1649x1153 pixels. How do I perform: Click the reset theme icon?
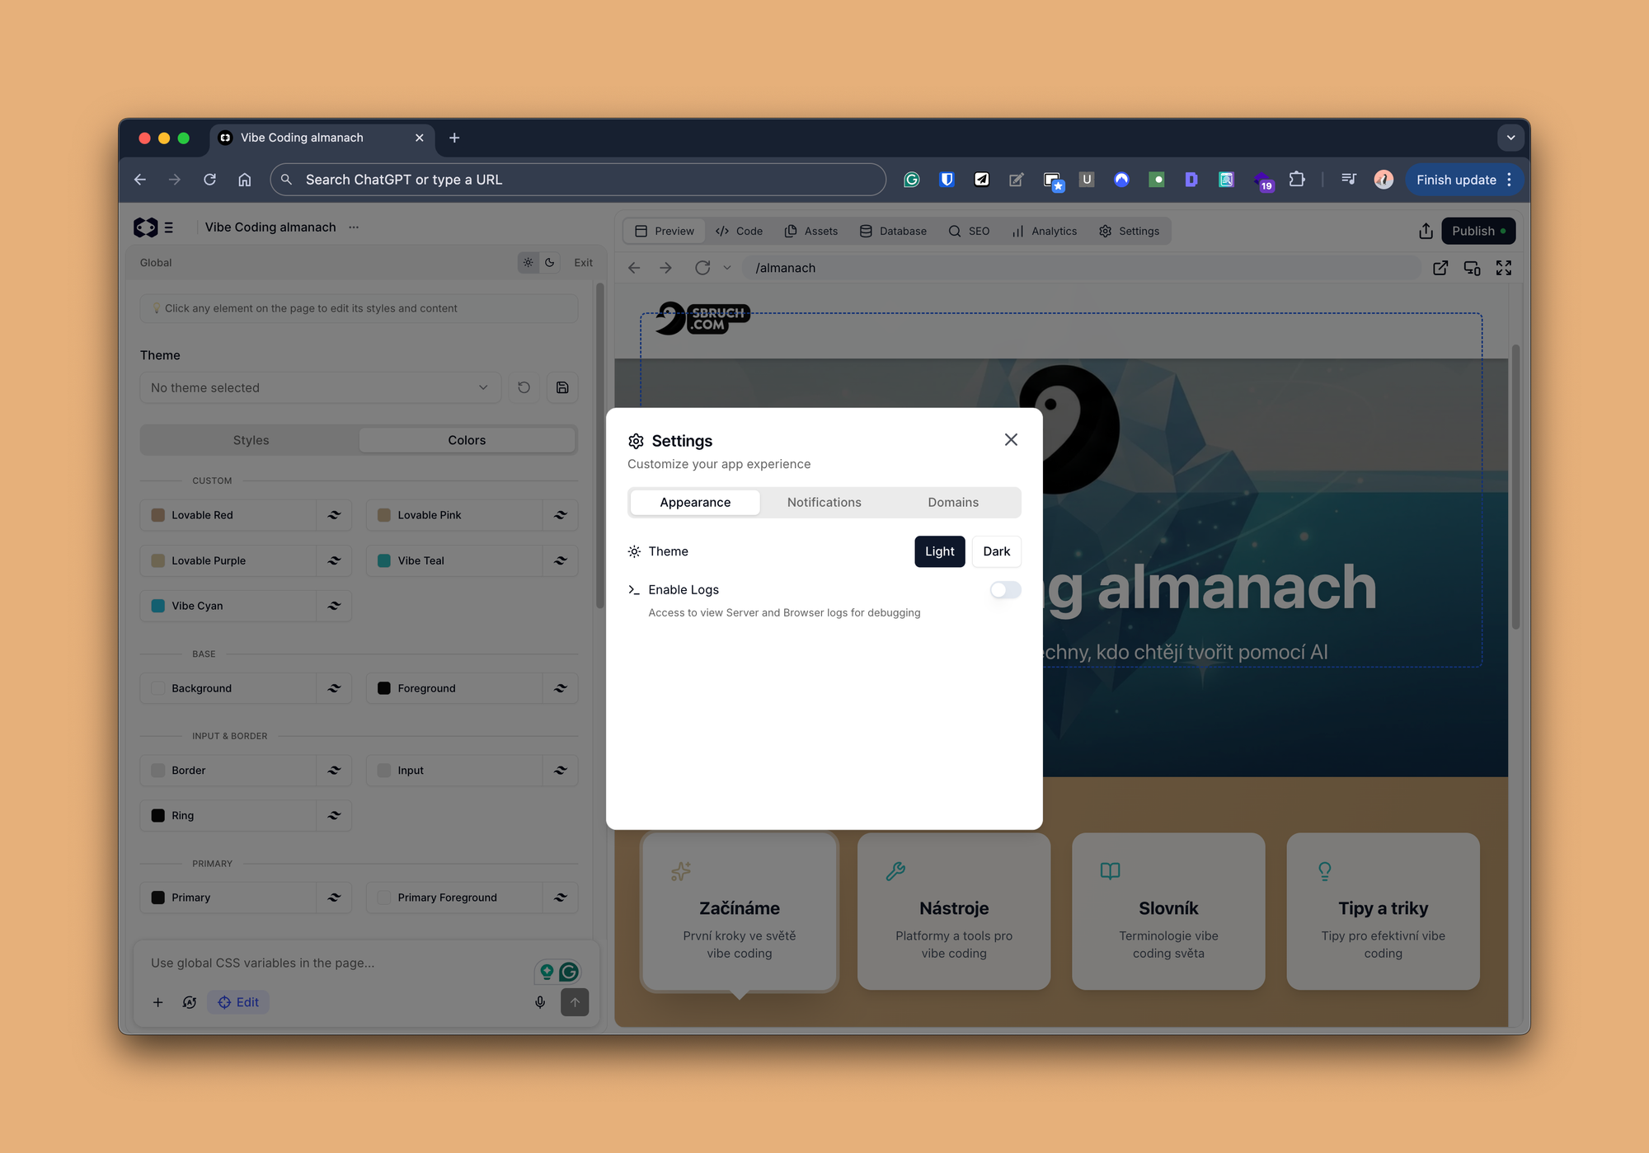point(524,387)
